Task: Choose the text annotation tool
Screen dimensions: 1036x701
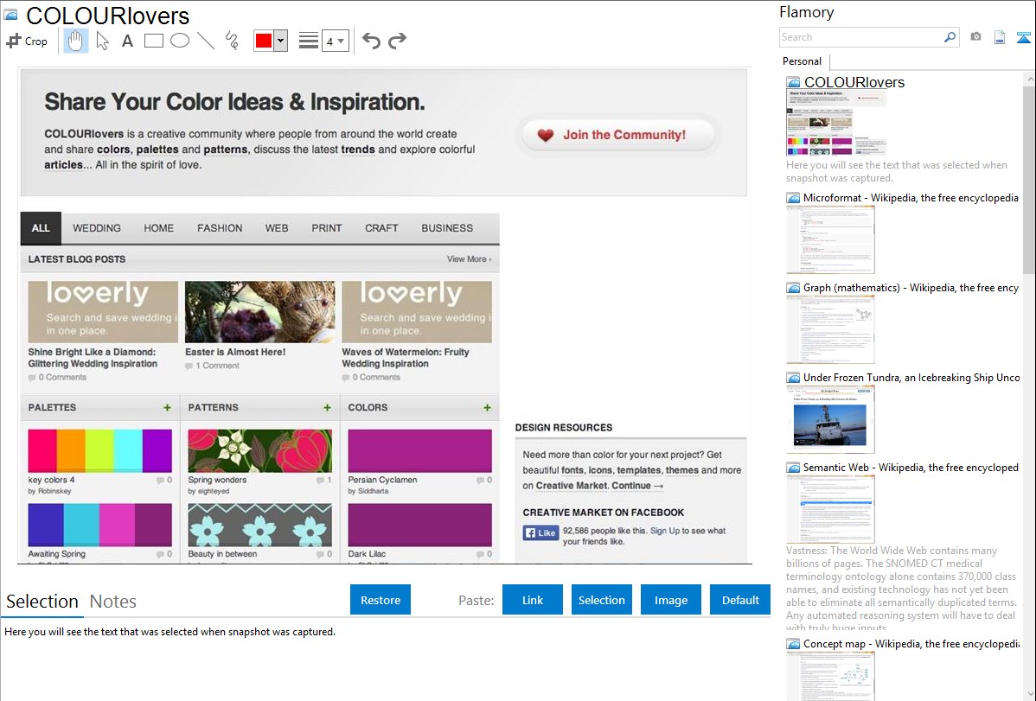Action: (127, 41)
